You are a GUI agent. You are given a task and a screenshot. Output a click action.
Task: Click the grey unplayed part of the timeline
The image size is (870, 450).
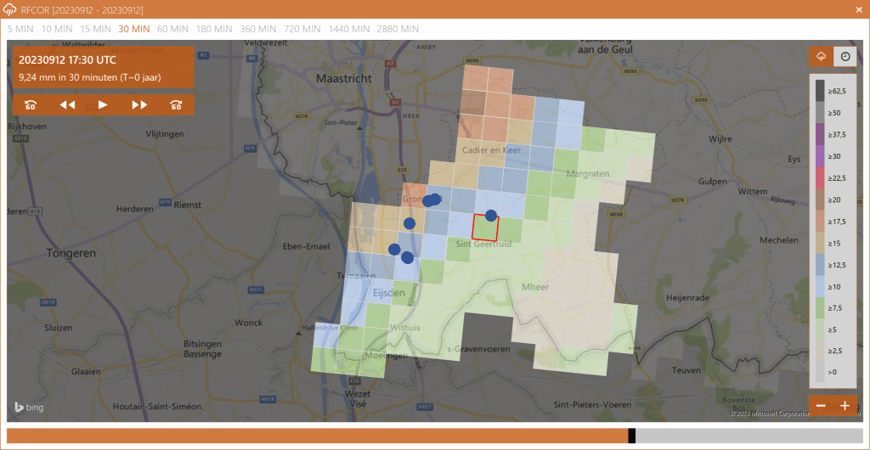(748, 436)
